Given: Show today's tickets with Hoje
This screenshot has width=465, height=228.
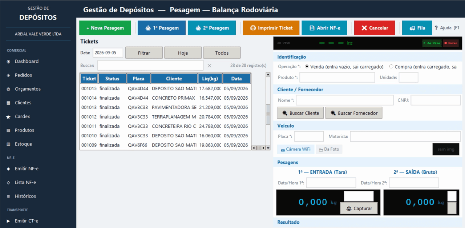Looking at the screenshot, I should click(x=183, y=53).
